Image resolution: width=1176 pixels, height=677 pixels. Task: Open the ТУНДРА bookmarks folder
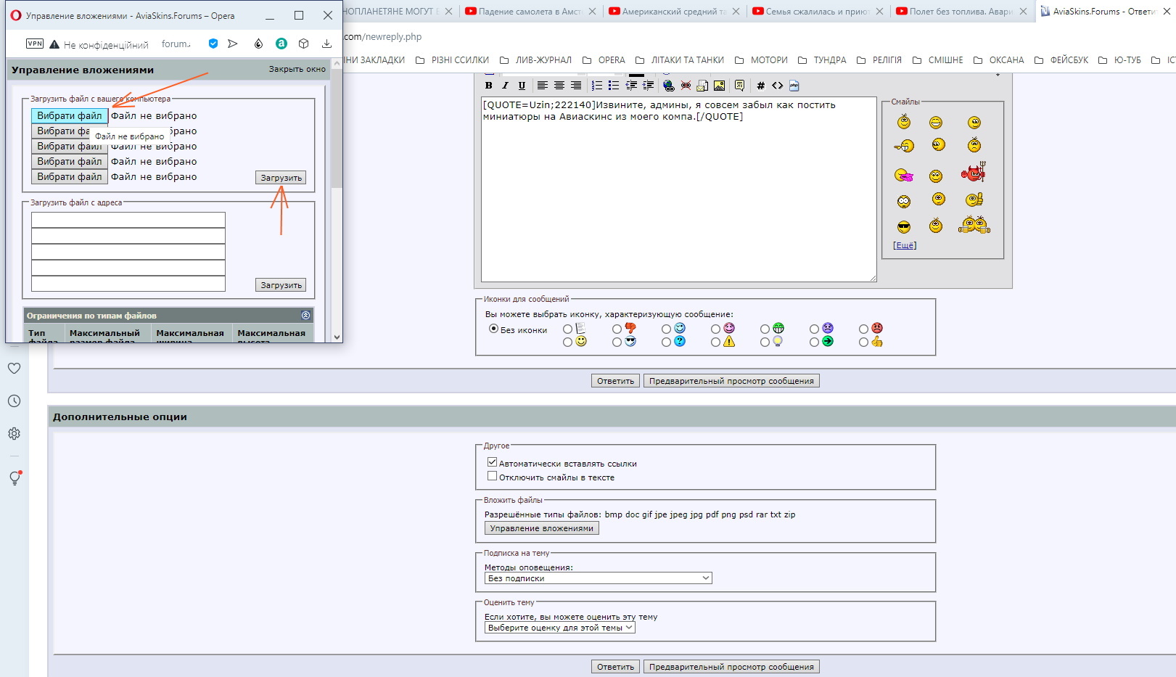[x=822, y=60]
